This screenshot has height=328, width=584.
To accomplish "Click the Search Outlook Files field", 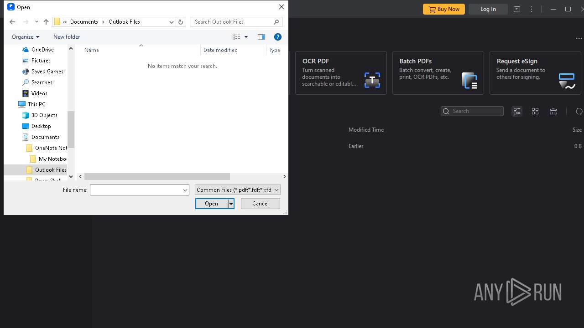I will (x=236, y=22).
